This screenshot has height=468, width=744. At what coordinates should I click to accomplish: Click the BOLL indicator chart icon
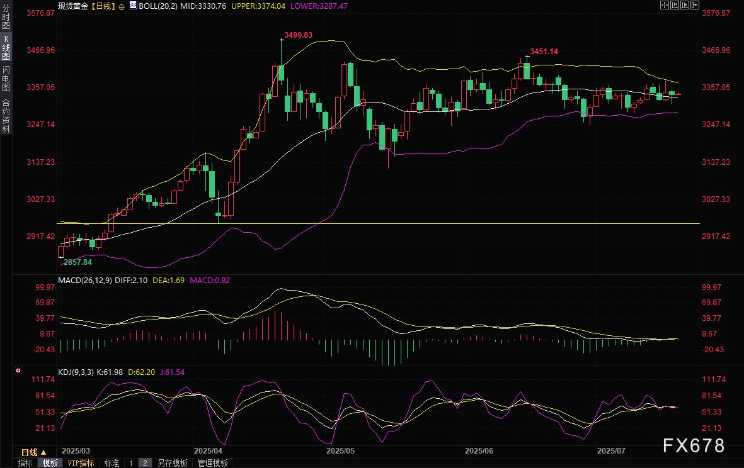click(133, 5)
